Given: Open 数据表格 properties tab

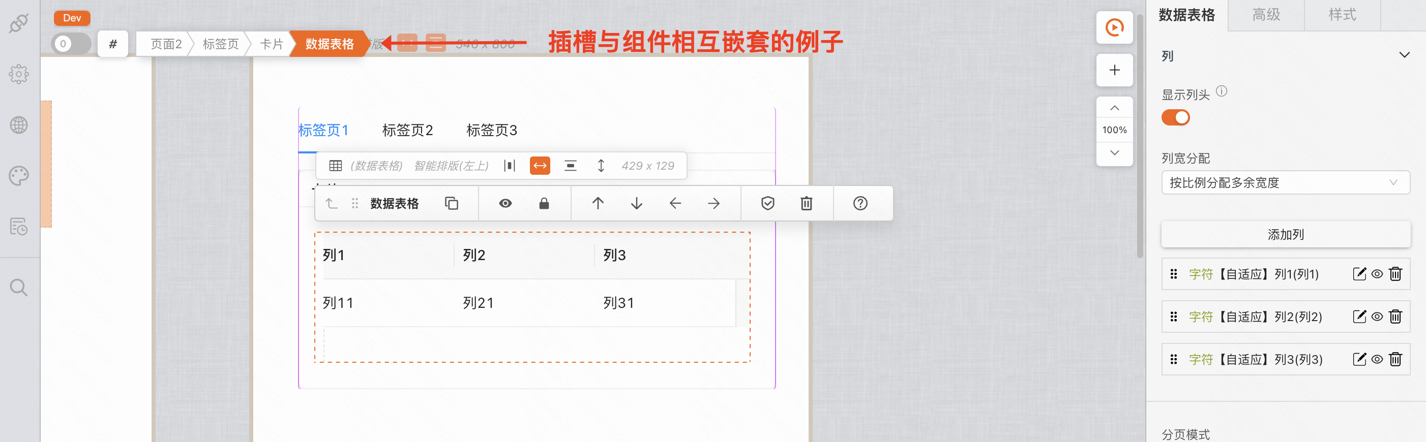Looking at the screenshot, I should (x=1186, y=15).
